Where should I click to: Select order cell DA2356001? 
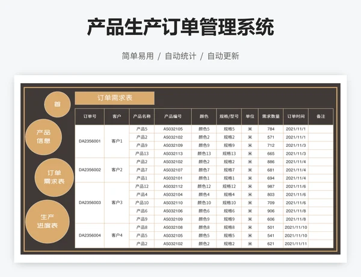(x=90, y=142)
